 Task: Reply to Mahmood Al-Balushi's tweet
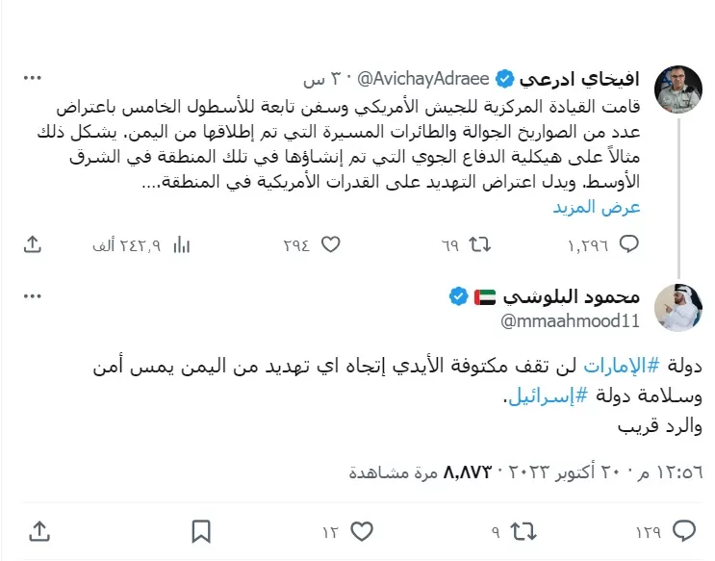pos(683,530)
